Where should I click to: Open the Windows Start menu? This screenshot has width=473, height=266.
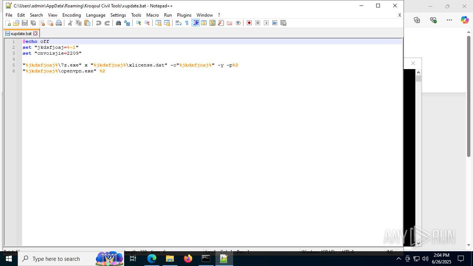[x=9, y=259]
